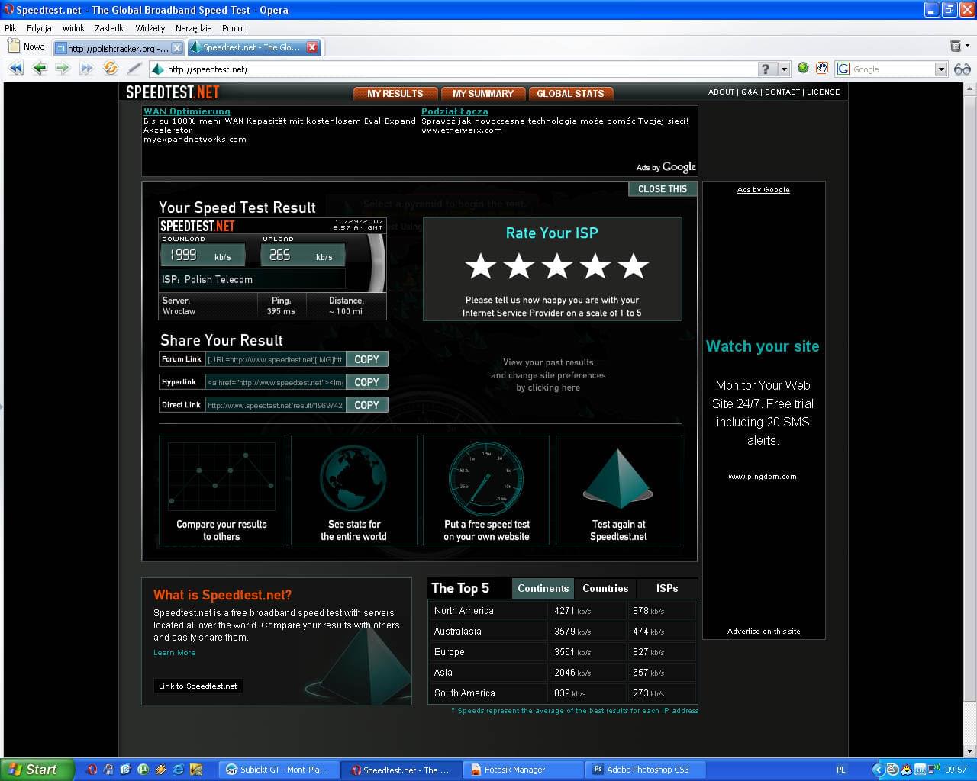
Task: Copy the Direct Link URL
Action: pos(366,405)
